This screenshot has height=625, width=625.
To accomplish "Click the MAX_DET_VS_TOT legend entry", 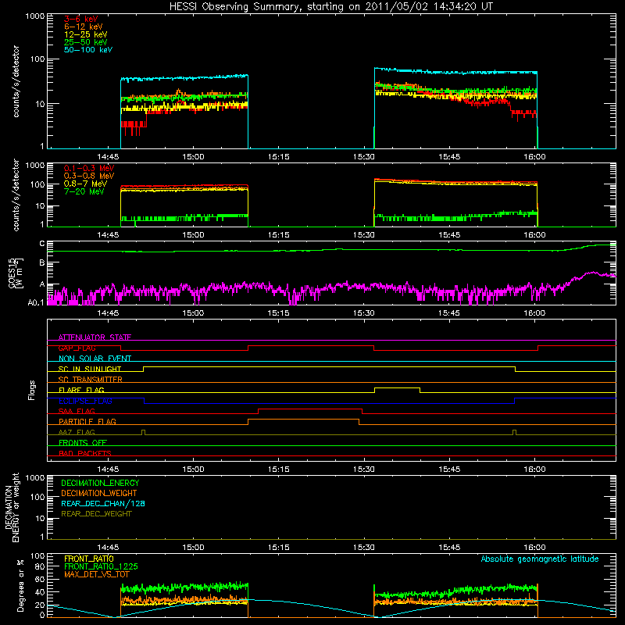I will [96, 574].
